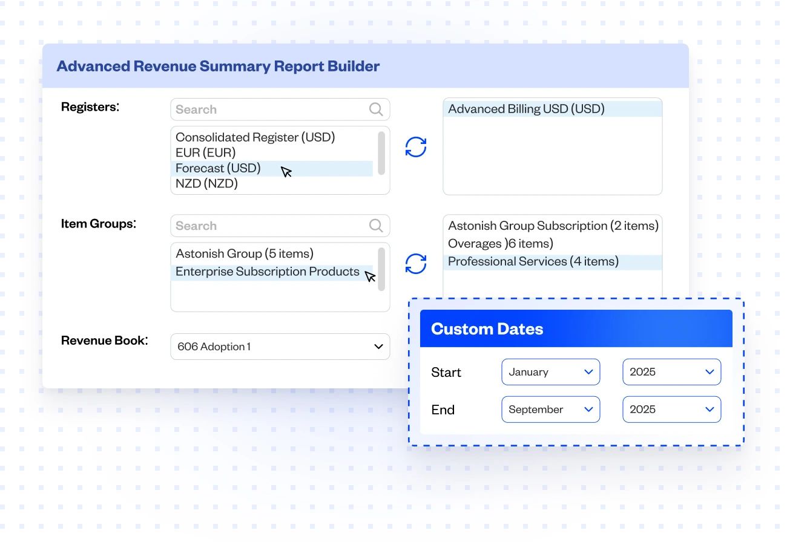Screen dimensions: 787x542
Task: Click the sync arrows icon beside the Registers list
Action: pos(416,146)
